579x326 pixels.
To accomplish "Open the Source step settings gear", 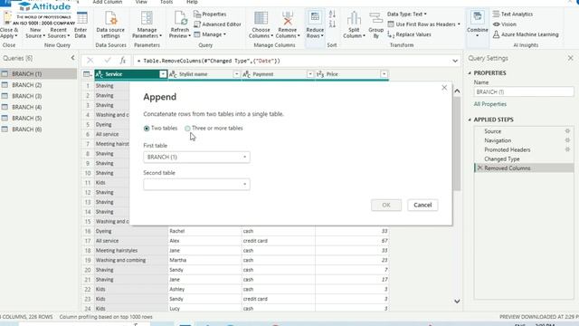I will (x=567, y=131).
